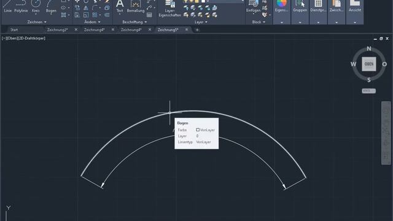Click the mirror tool in Ändern

86,8
